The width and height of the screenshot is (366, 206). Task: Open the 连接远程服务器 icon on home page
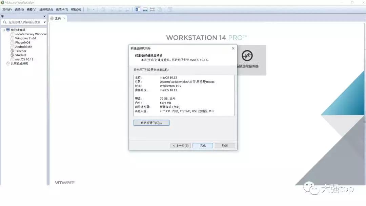247,56
